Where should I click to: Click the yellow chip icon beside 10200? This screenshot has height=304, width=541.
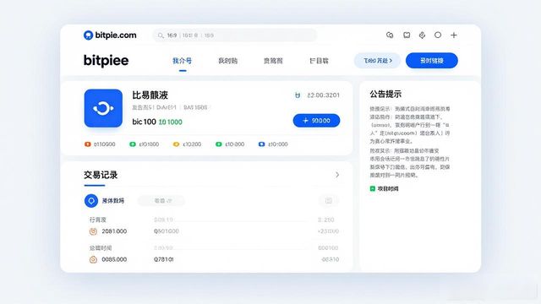tap(176, 144)
